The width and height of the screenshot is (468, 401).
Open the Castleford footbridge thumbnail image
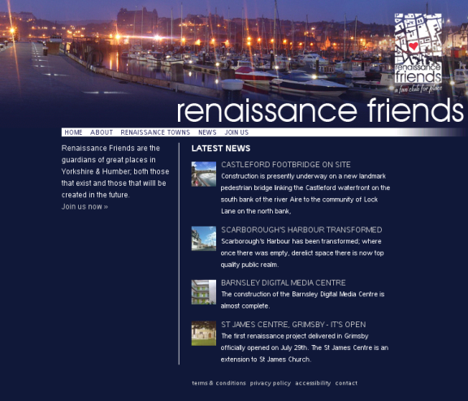(x=204, y=174)
